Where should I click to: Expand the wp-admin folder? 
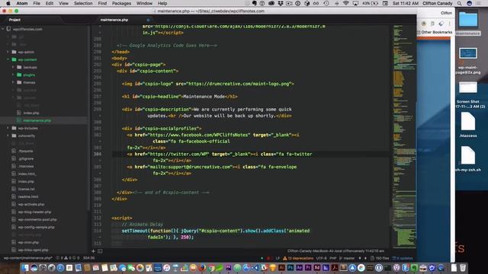pos(8,52)
